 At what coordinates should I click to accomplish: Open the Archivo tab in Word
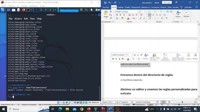click(106, 7)
